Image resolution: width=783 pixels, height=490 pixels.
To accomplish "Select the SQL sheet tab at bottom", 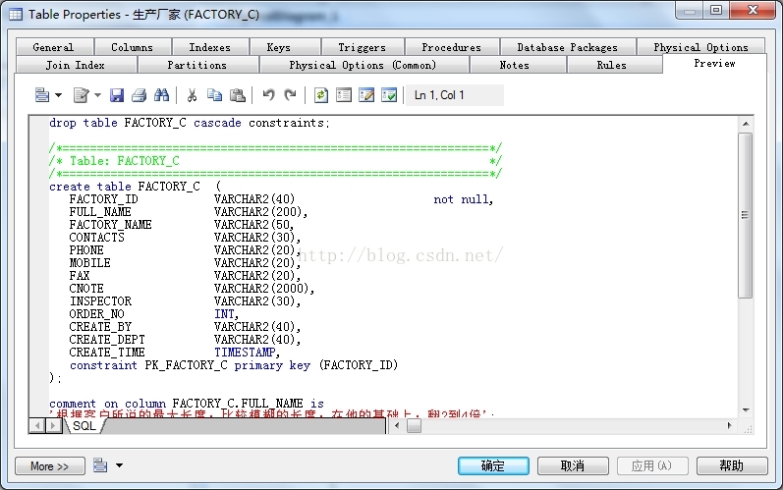I will click(84, 425).
